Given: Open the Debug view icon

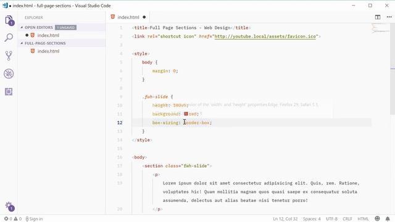Looking at the screenshot, I should click(9, 74).
